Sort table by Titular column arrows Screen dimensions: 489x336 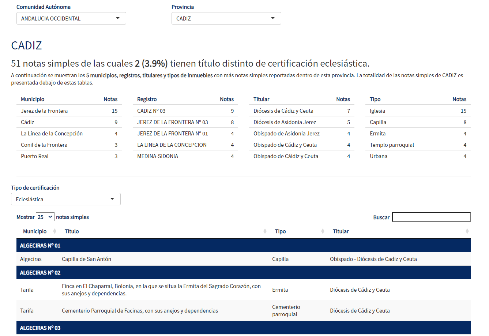point(467,231)
